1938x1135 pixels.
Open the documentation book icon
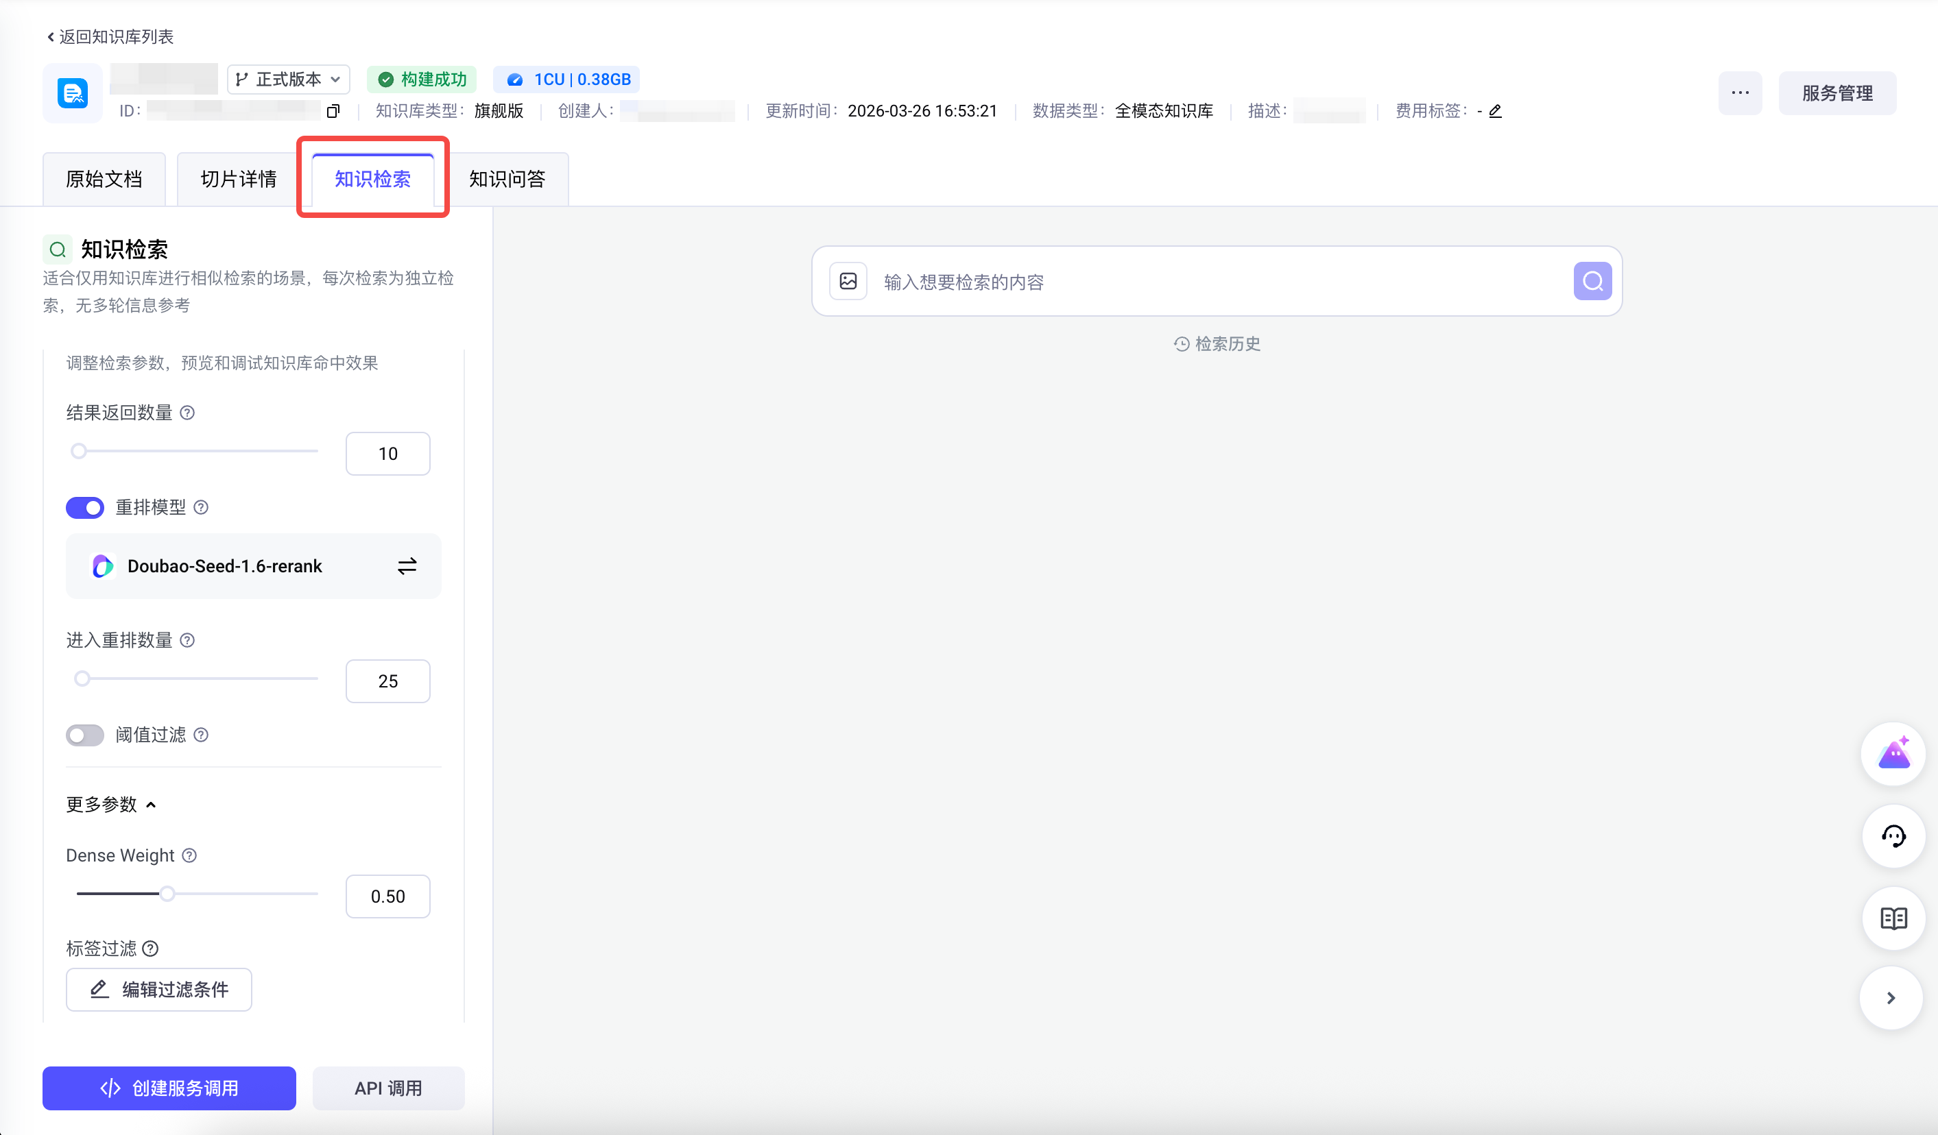1893,918
